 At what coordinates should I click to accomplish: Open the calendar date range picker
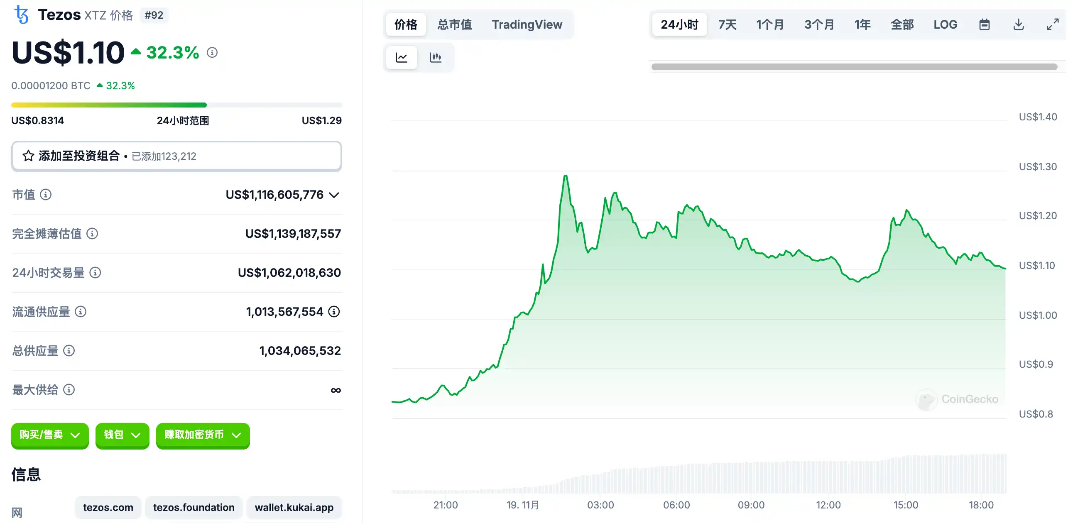point(984,24)
